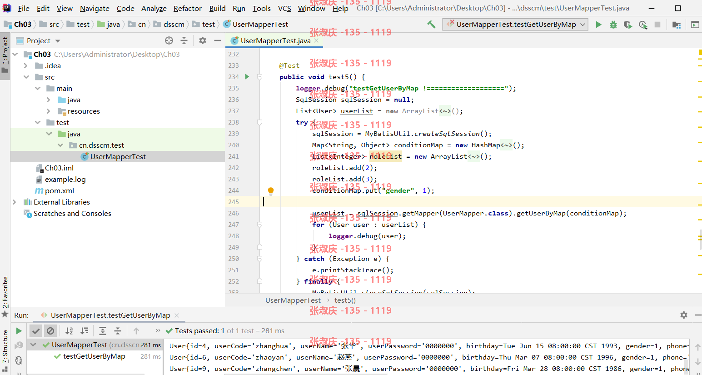Image resolution: width=702 pixels, height=375 pixels.
Task: Open run configuration dropdown UserMapperTest.testGetUserByMap
Action: pos(515,25)
